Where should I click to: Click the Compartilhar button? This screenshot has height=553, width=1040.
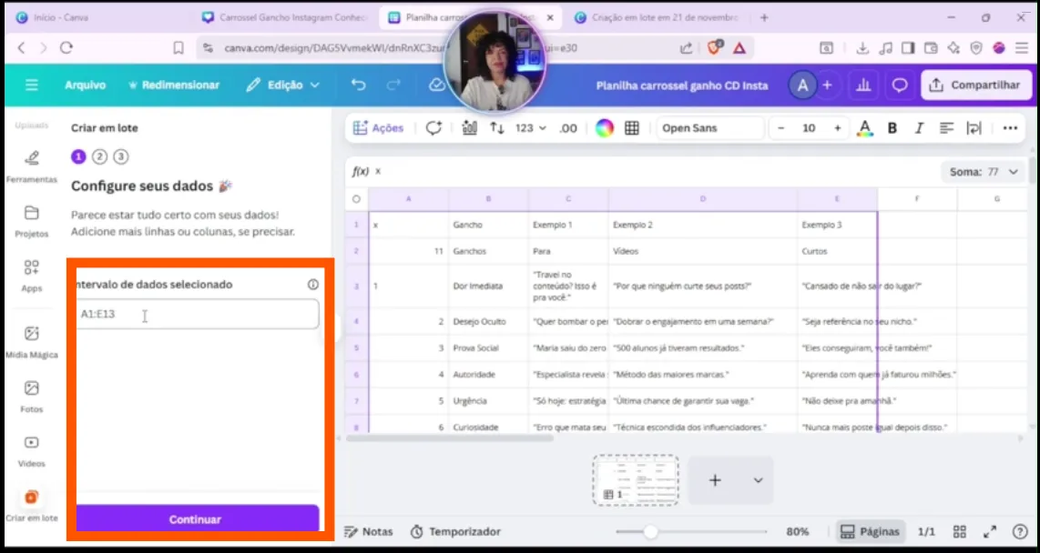point(976,85)
